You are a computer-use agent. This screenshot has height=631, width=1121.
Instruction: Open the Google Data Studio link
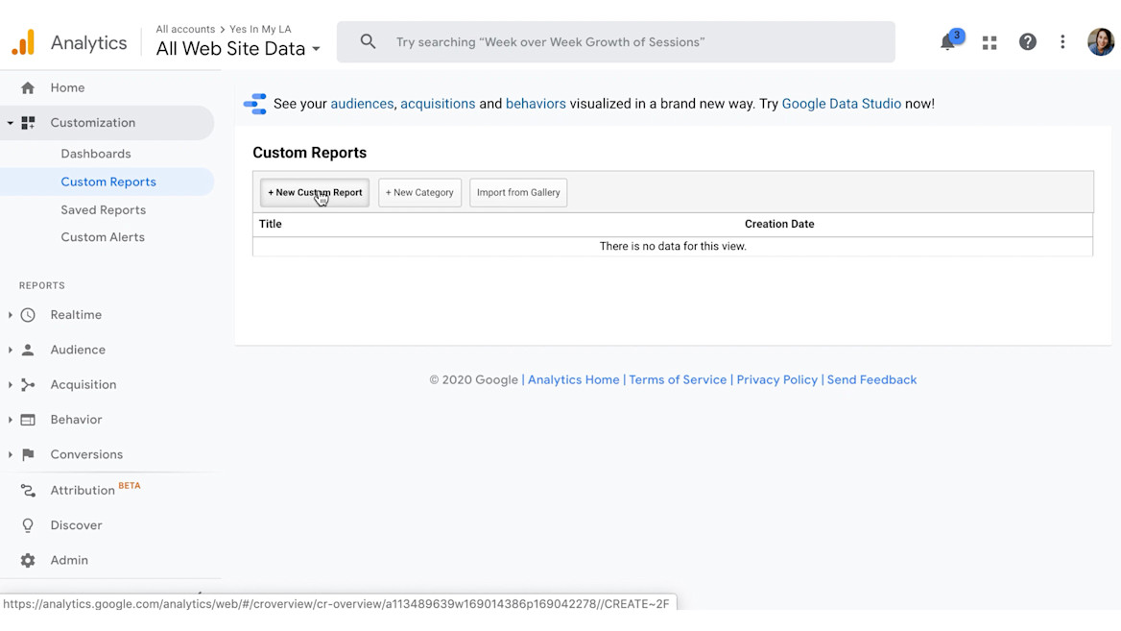[842, 104]
